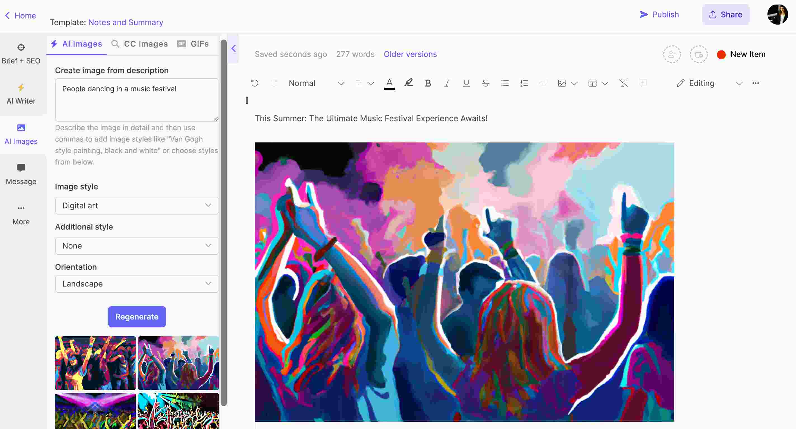The image size is (796, 429).
Task: Click the font color swatch in toolbar
Action: [389, 89]
